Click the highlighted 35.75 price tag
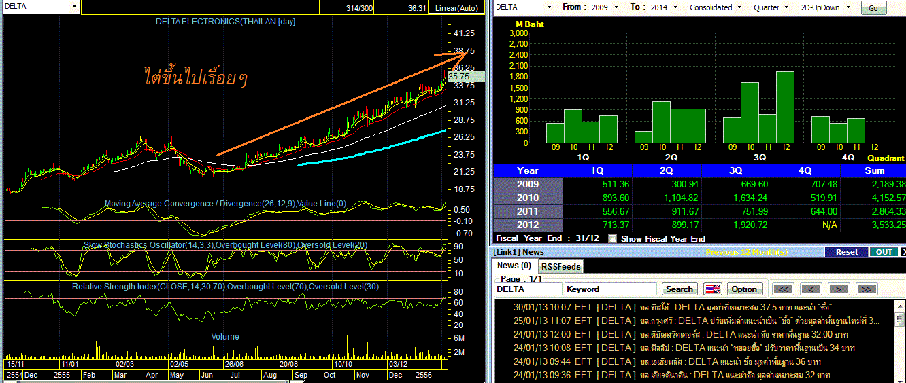906x383 pixels. point(465,77)
